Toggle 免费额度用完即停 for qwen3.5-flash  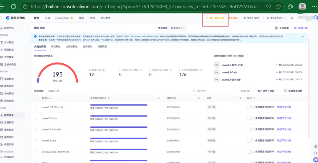(x=250, y=118)
